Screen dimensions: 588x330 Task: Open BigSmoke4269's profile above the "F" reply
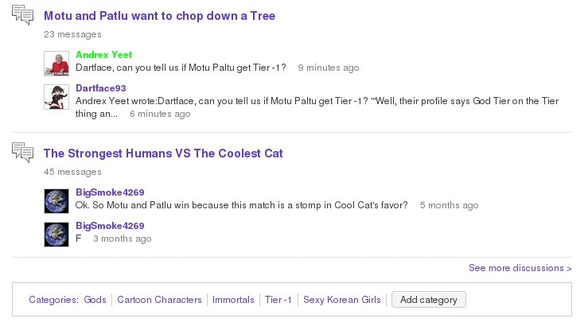click(x=110, y=226)
